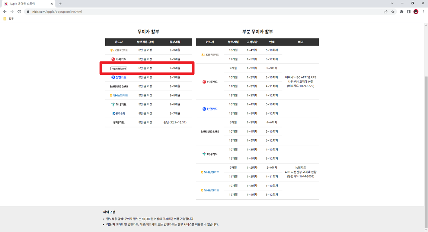This screenshot has width=428, height=232.
Task: Click NH농협카드 logo in 무이자 할부 table
Action: click(119, 95)
